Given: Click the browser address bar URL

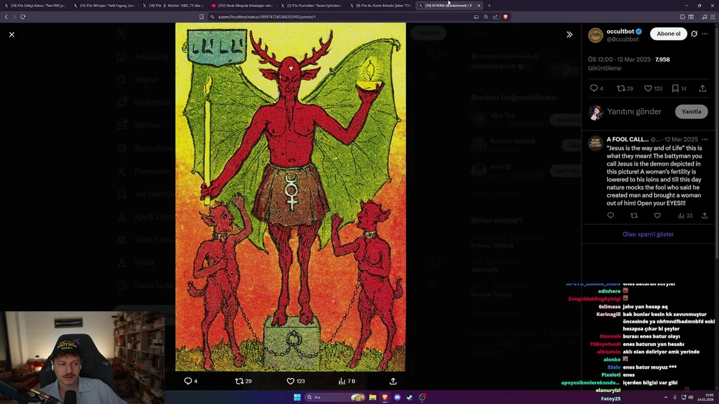Looking at the screenshot, I should [x=267, y=17].
